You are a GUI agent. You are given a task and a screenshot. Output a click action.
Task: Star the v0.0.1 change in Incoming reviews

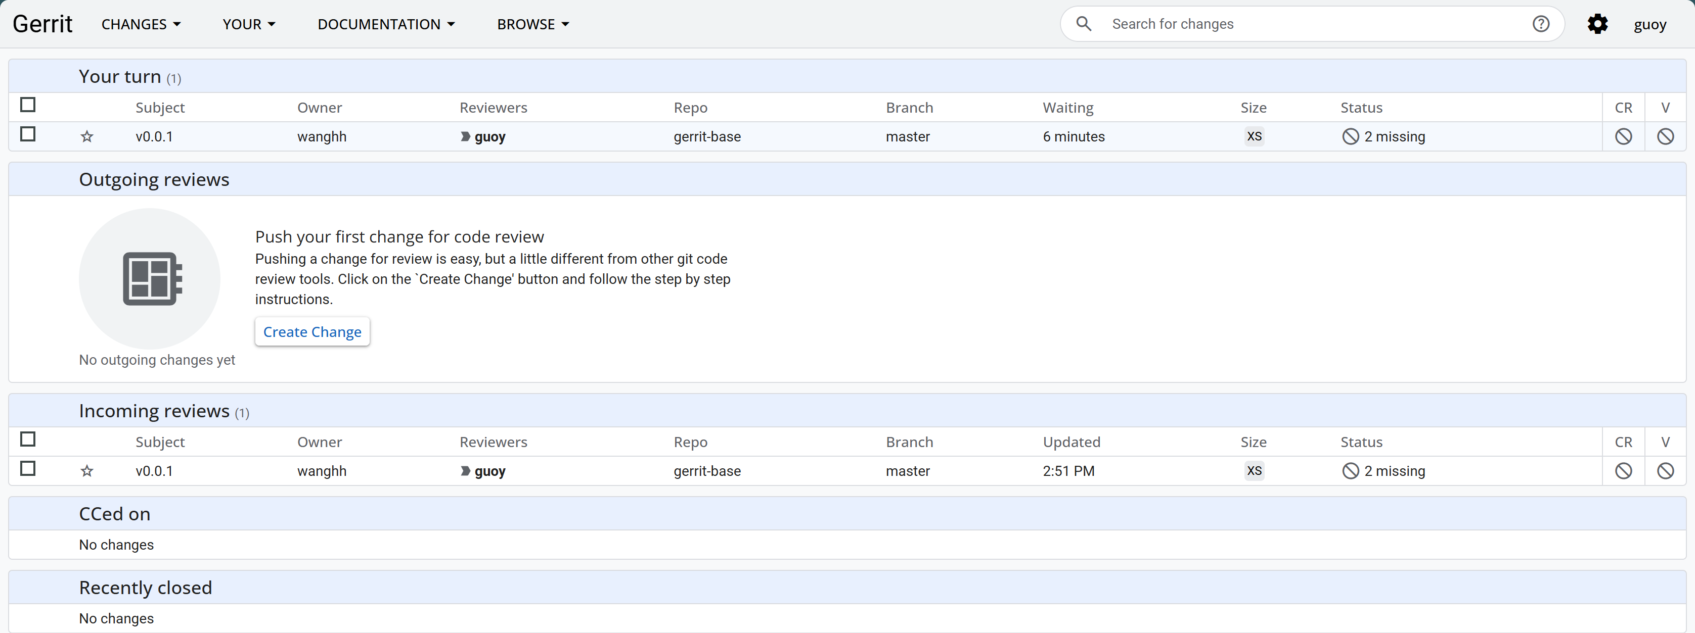[x=87, y=471]
